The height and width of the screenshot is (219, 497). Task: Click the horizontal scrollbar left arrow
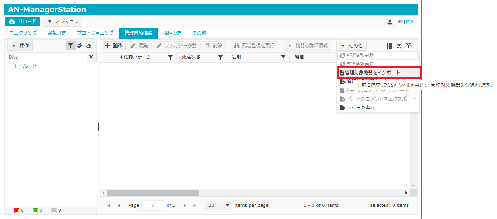coord(103,193)
